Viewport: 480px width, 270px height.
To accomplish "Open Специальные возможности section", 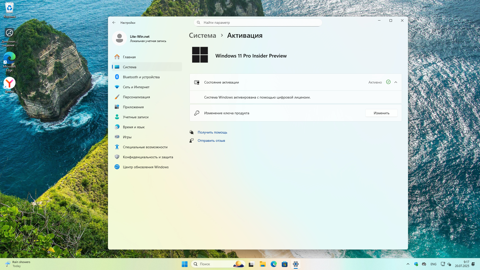I will click(x=145, y=147).
